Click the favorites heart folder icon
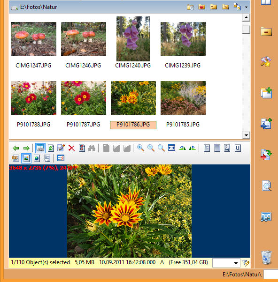Screen dimensions: 278x282 (201, 7)
